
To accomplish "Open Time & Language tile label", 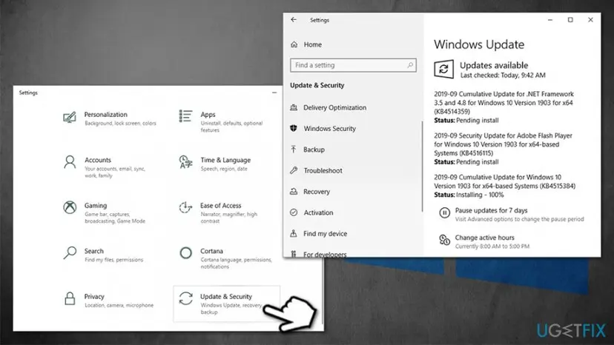I will click(x=225, y=160).
